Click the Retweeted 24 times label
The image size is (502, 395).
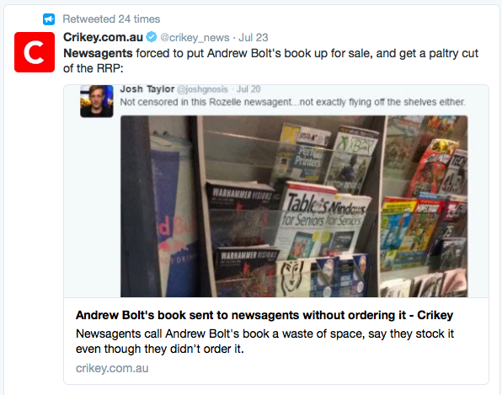111,19
